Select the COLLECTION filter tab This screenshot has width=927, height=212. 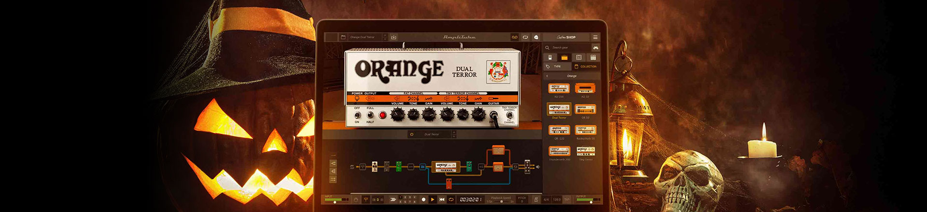tap(586, 66)
